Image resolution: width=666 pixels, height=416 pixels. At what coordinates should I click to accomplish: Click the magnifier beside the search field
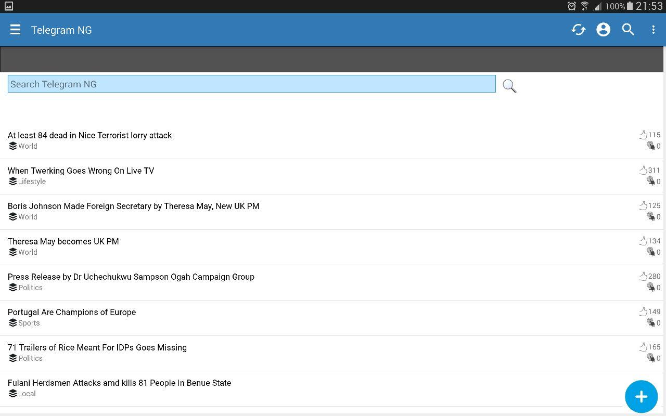pyautogui.click(x=509, y=86)
